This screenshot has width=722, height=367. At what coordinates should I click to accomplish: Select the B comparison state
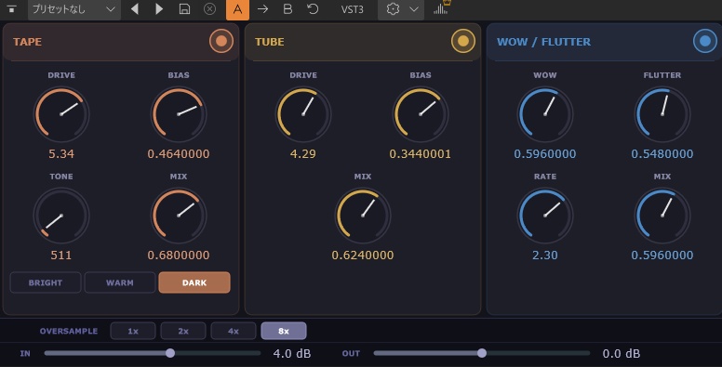click(x=287, y=9)
